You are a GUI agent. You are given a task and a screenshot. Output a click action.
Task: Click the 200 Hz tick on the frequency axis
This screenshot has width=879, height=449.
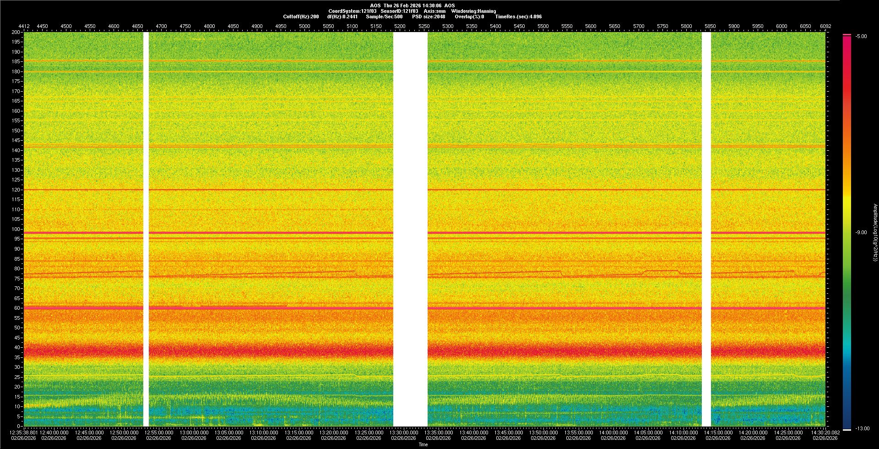pos(16,32)
